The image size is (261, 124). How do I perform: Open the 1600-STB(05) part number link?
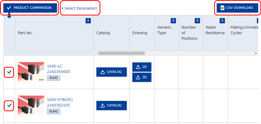pyautogui.click(x=60, y=100)
